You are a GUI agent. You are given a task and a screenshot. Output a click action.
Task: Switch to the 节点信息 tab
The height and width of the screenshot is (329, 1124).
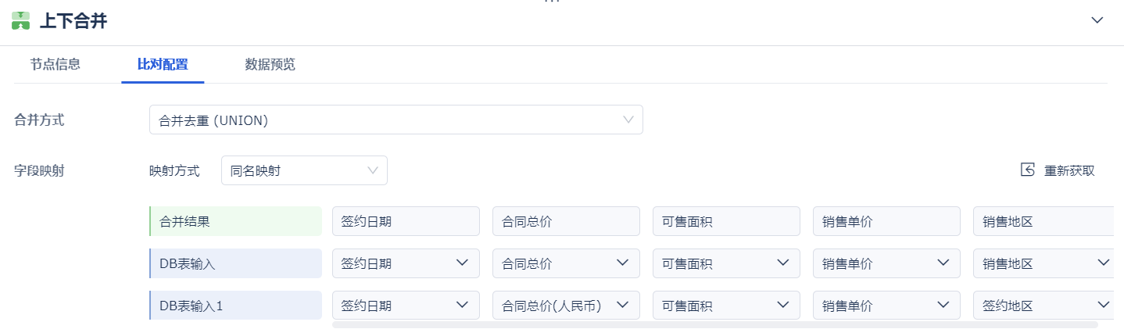55,64
